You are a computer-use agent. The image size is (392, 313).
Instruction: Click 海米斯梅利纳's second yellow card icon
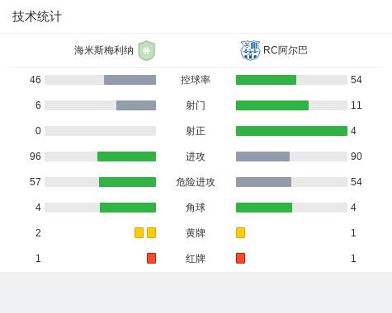[151, 233]
